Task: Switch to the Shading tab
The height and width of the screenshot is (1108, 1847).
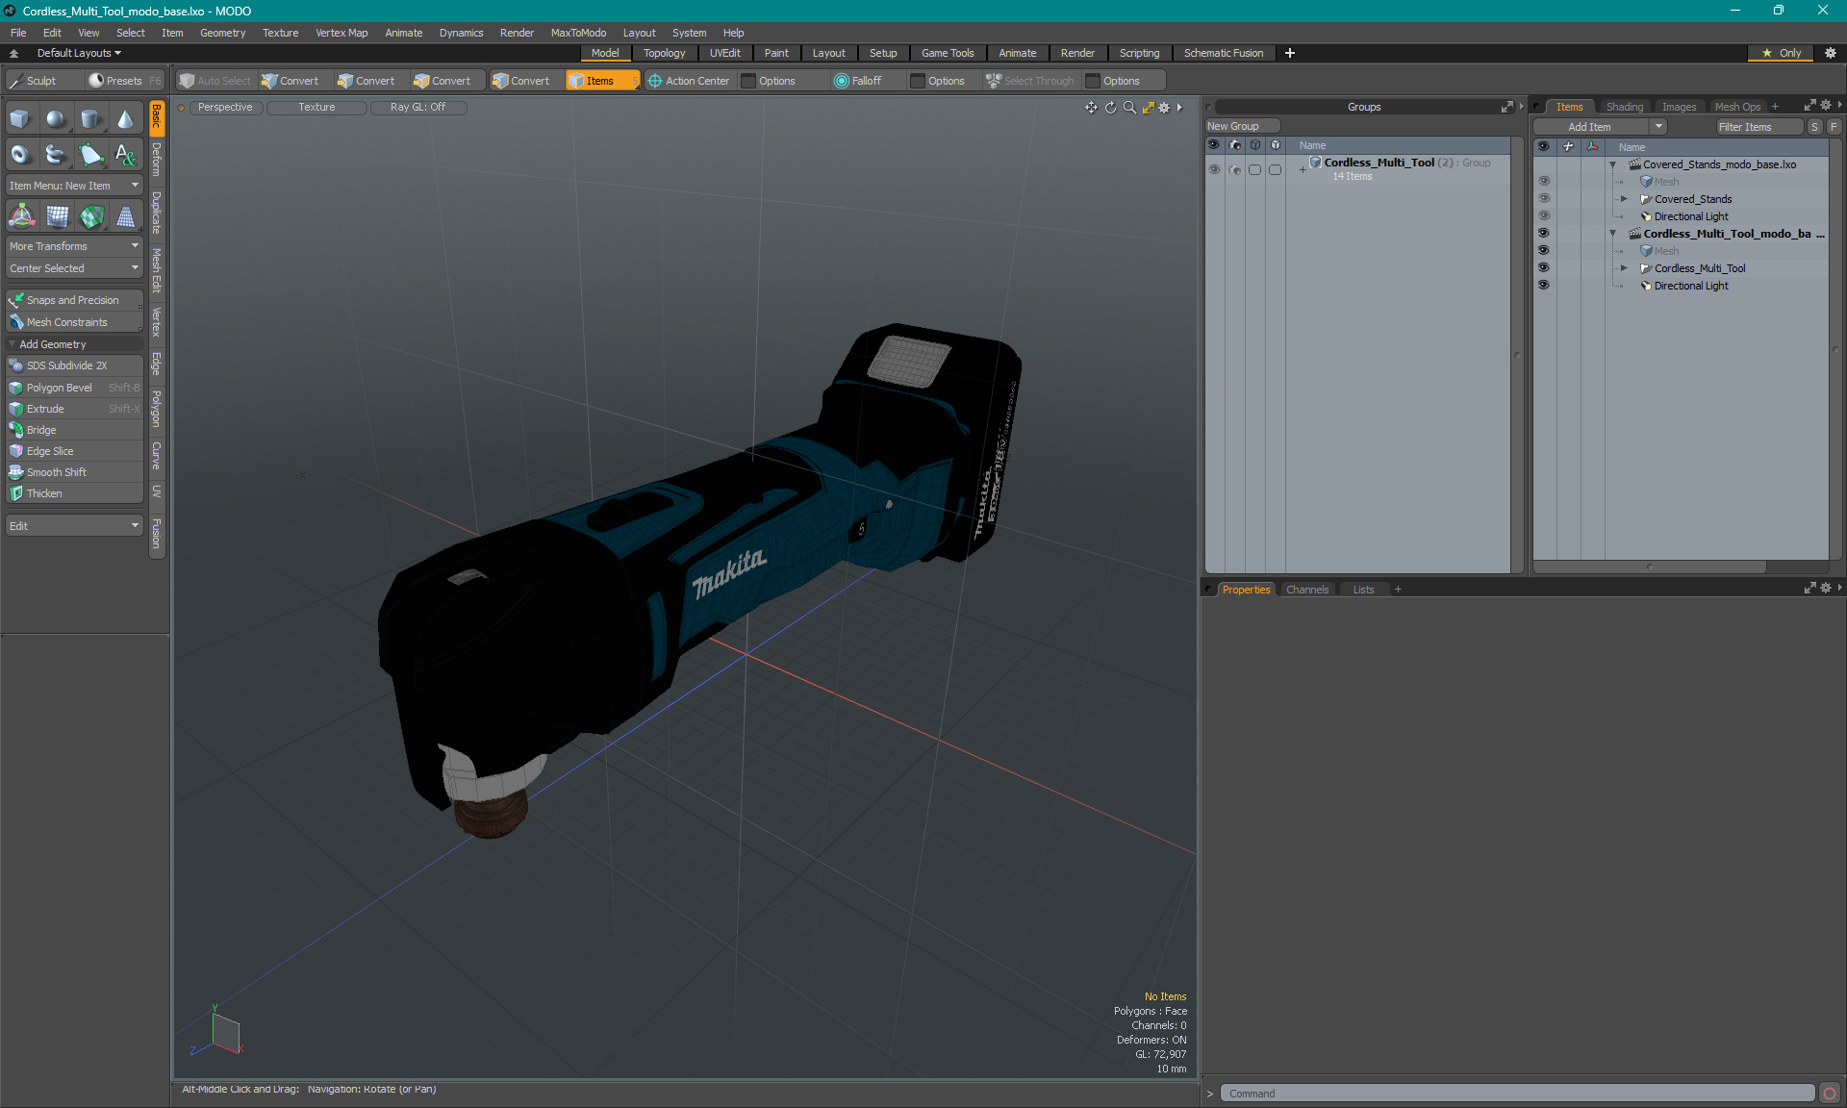Action: tap(1625, 107)
